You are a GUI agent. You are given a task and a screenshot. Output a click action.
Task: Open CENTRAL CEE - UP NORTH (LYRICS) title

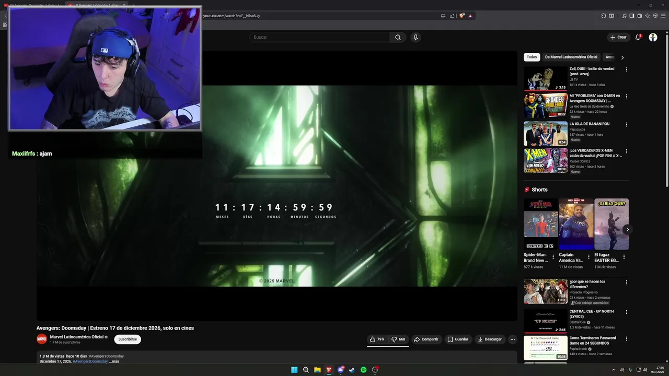592,314
